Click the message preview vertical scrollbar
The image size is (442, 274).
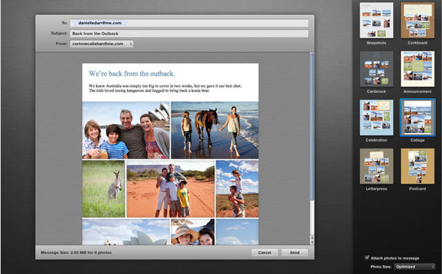pos(311,127)
